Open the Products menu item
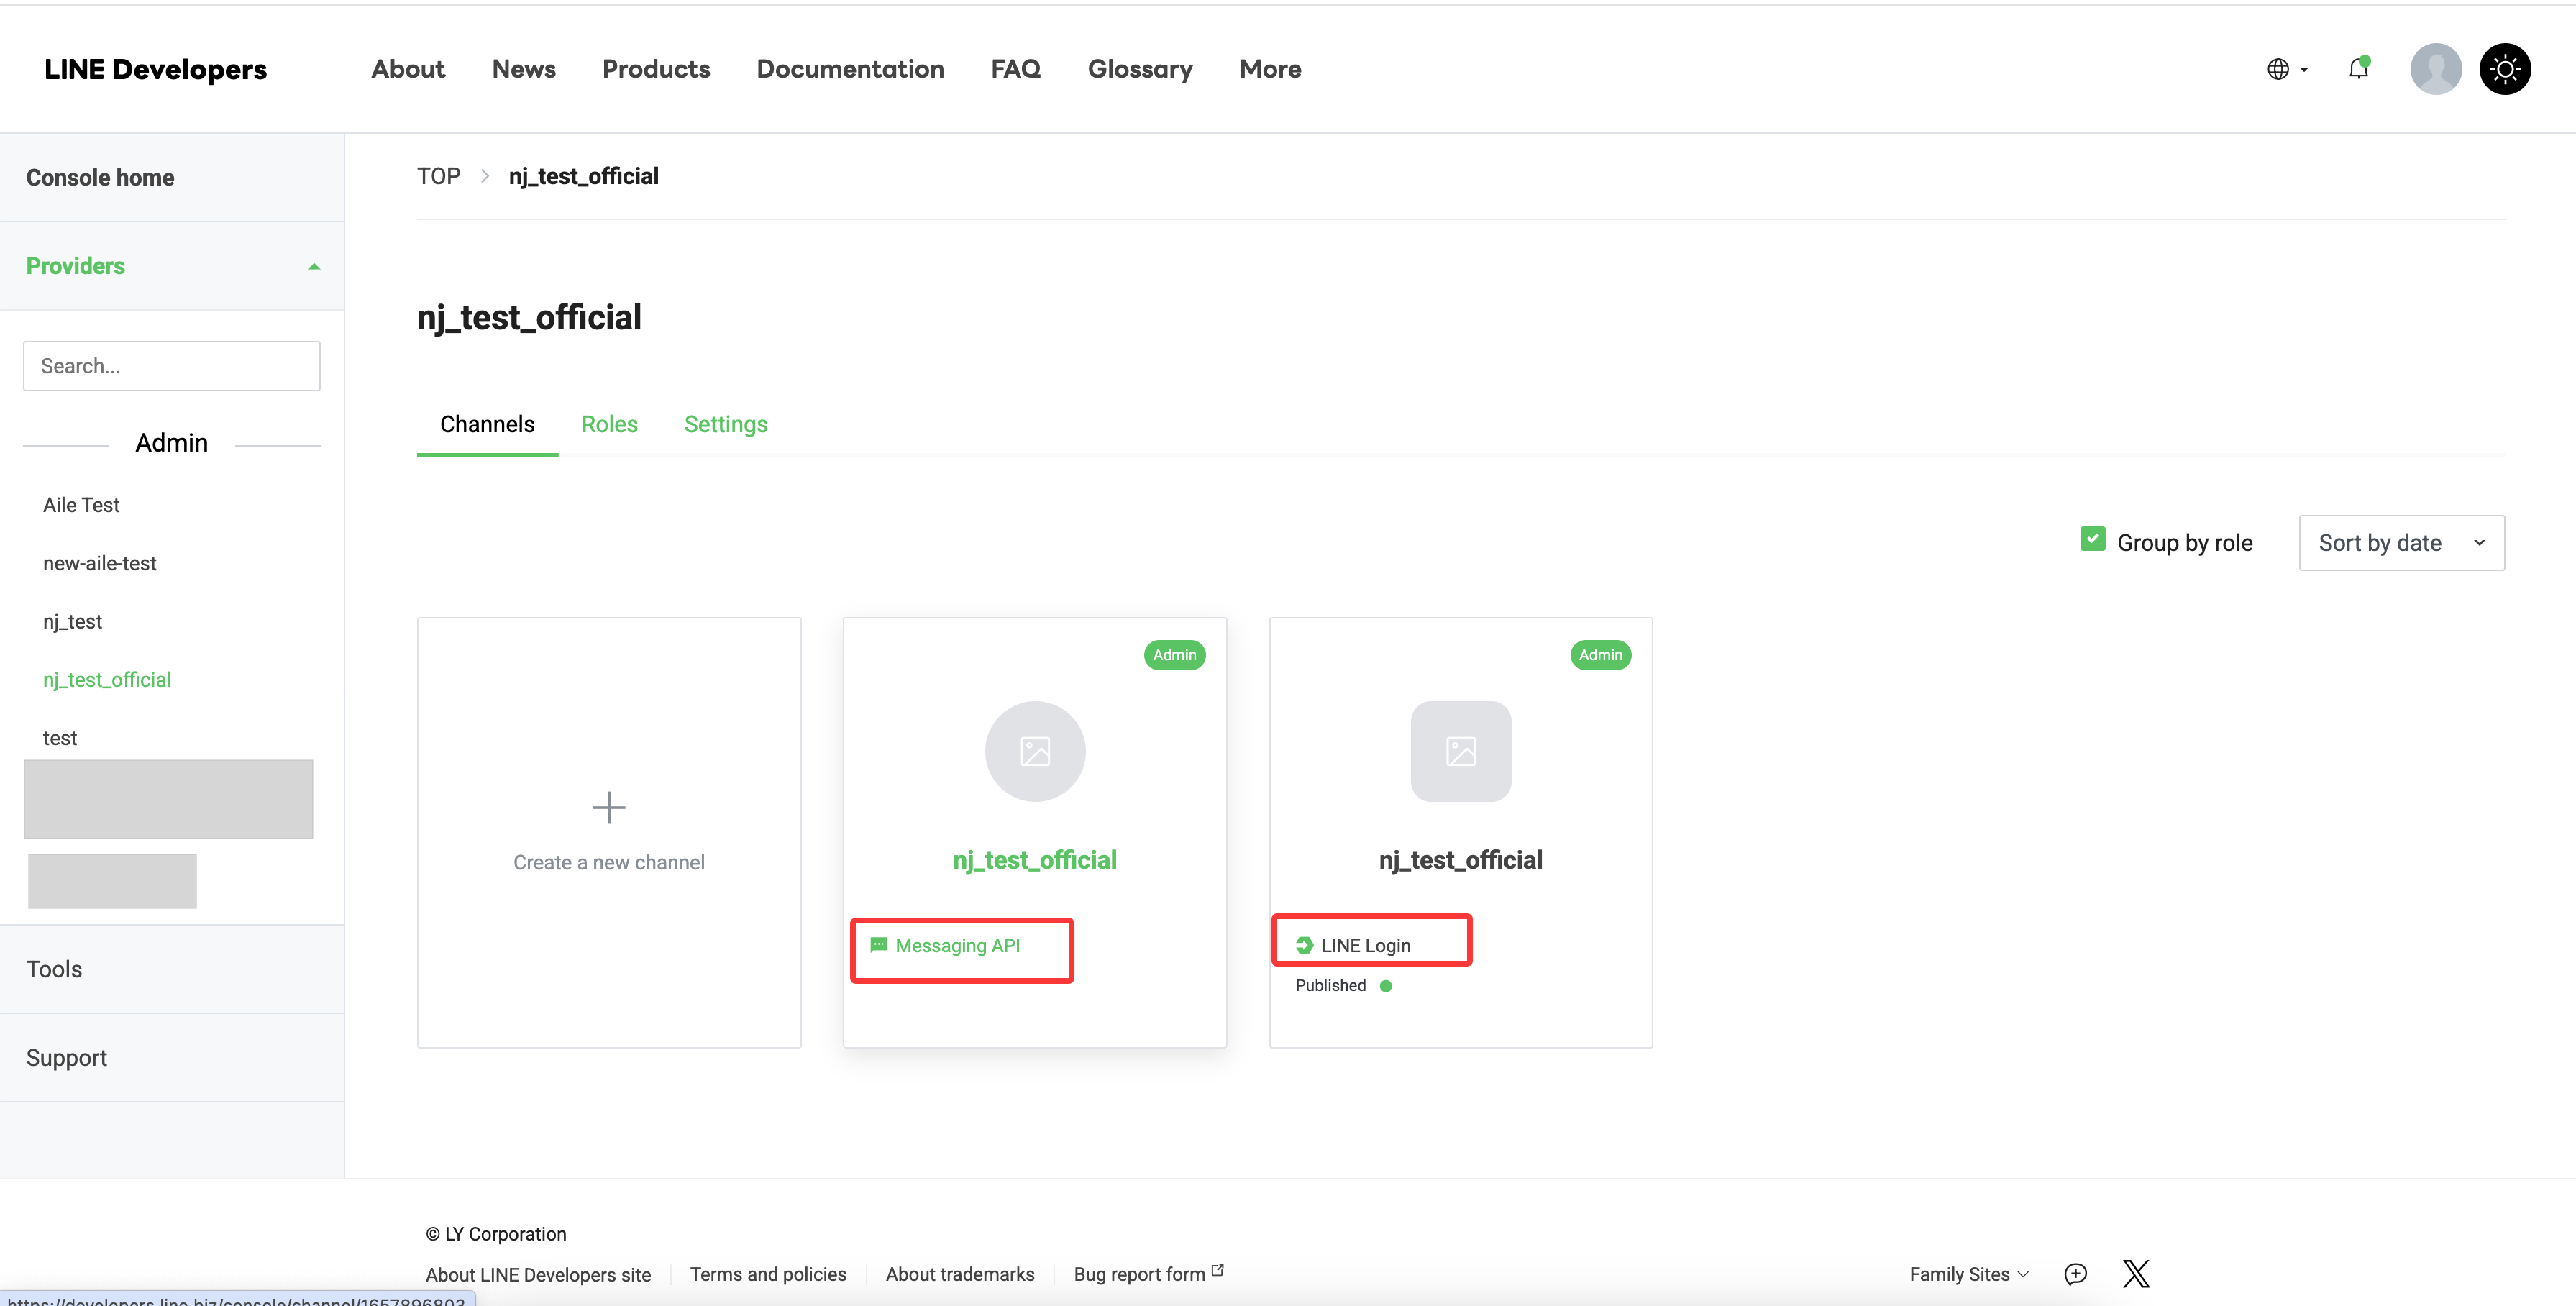2576x1306 pixels. click(655, 69)
